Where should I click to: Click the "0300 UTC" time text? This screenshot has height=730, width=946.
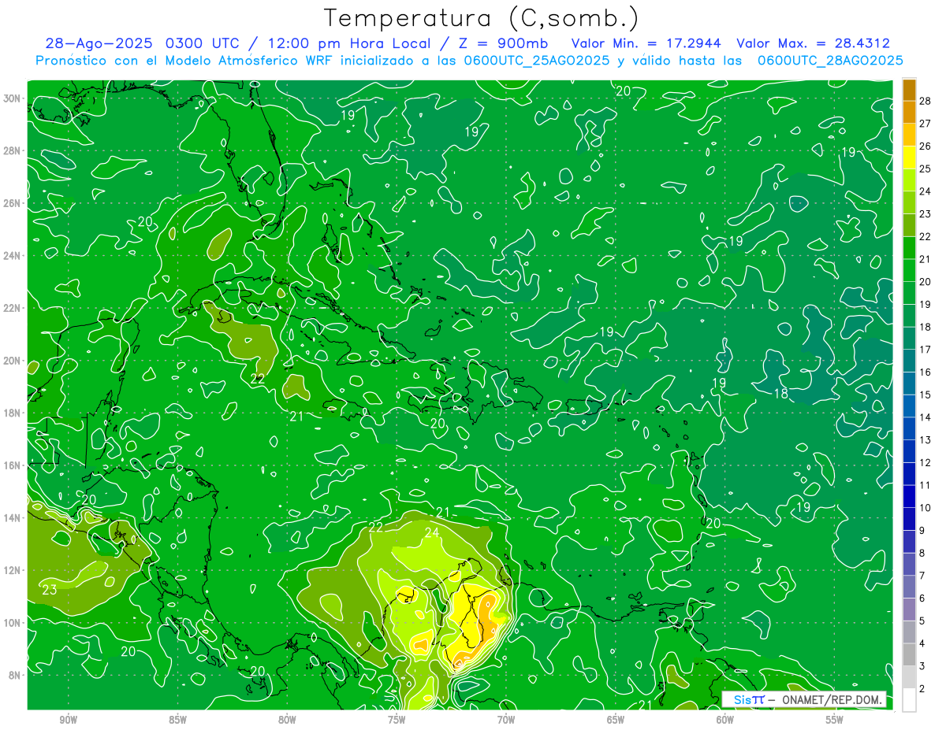(x=203, y=43)
